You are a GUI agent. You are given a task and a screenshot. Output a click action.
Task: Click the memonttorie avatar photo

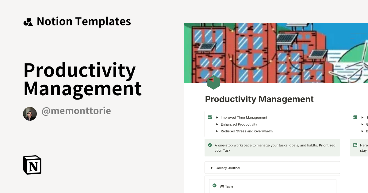pos(30,114)
